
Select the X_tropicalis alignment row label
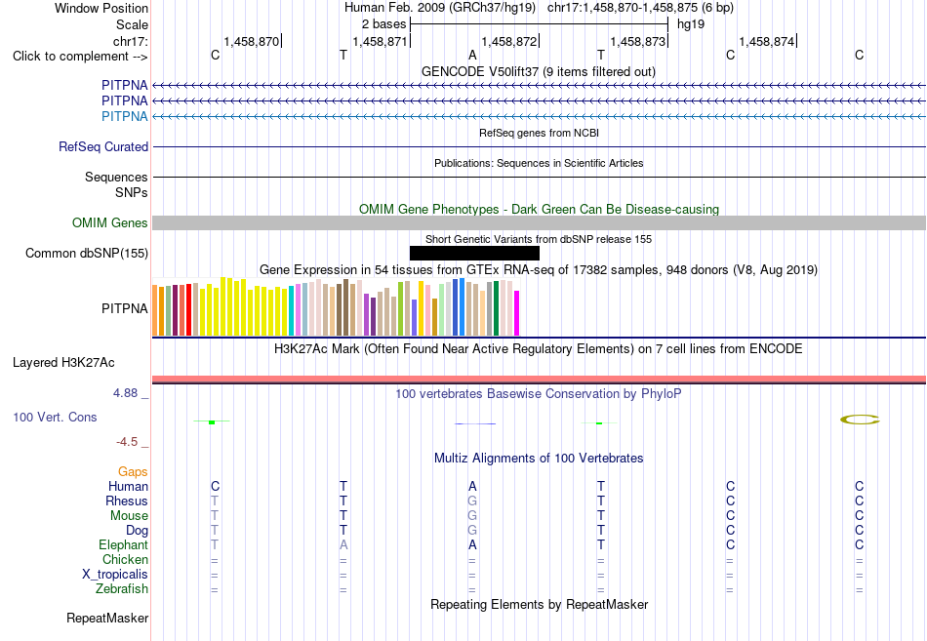pos(115,575)
